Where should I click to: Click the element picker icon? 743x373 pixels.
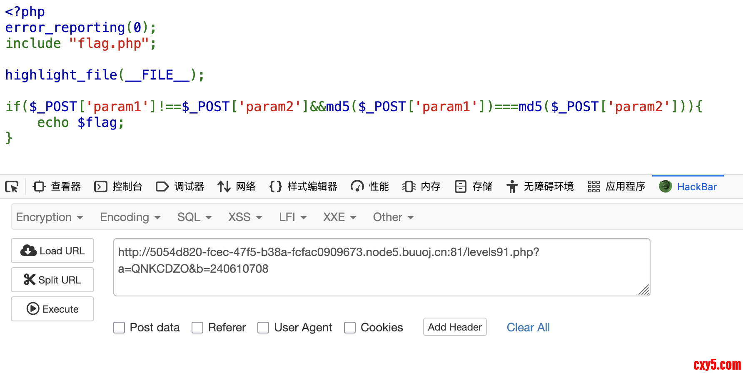tap(12, 186)
